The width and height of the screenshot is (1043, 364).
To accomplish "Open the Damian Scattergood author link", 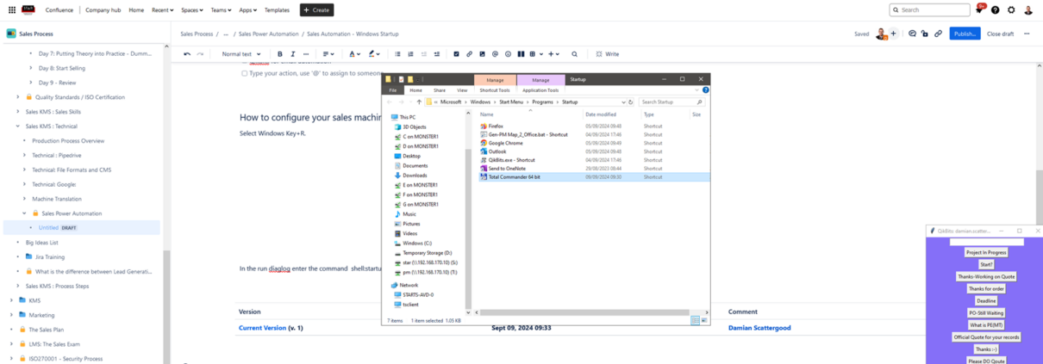I will (759, 328).
